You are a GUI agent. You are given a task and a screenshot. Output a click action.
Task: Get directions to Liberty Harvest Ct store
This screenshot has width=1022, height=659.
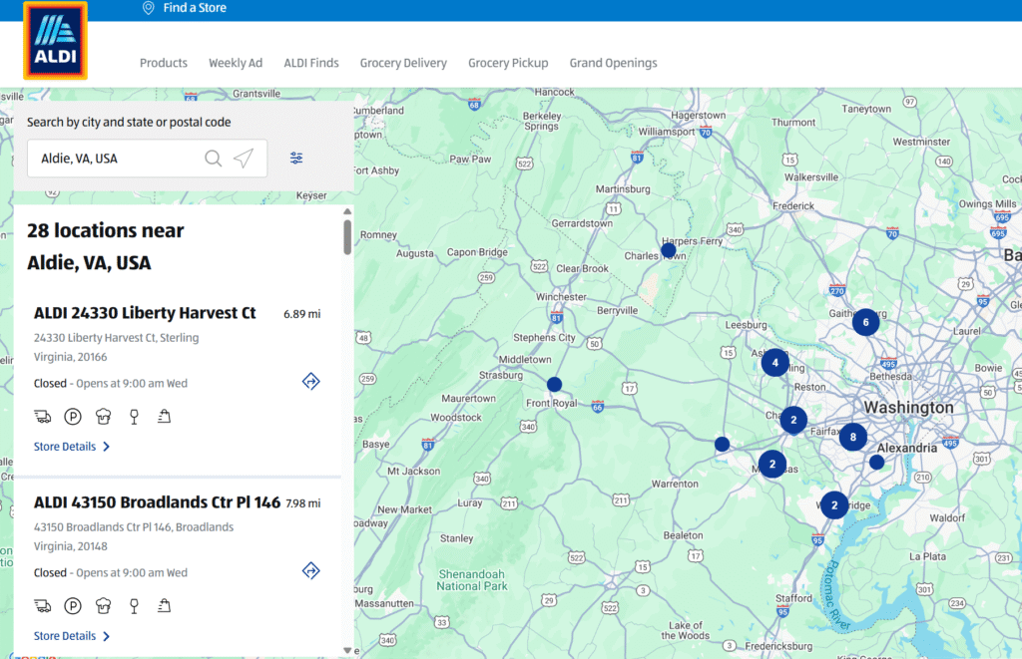(x=310, y=381)
